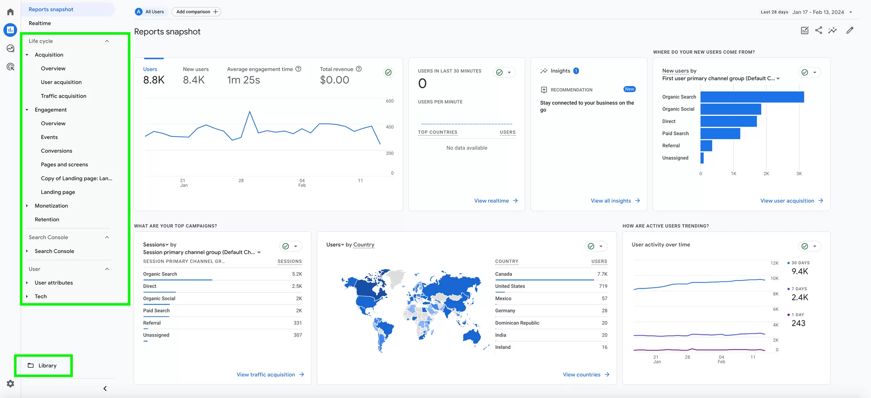Click help icon next to Total revenue

(x=359, y=69)
